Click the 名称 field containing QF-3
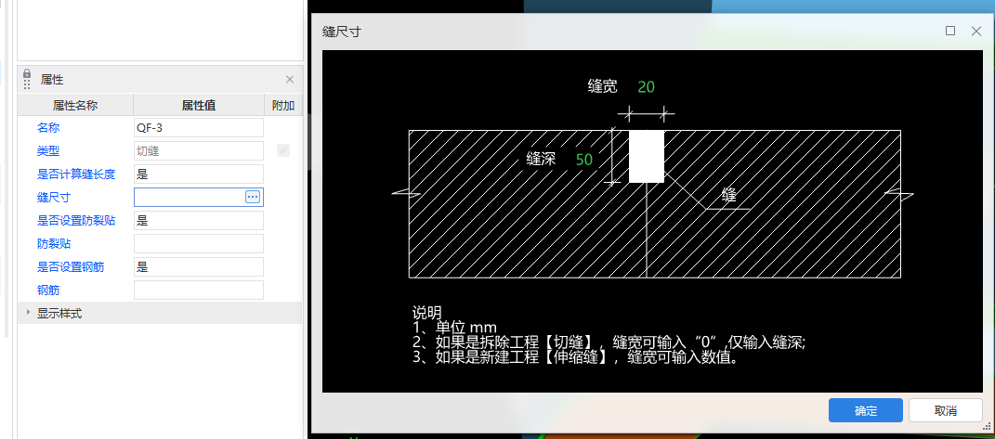The width and height of the screenshot is (995, 439). click(199, 127)
